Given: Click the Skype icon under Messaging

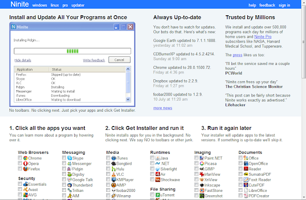Looking at the screenshot, I should tap(70, 158).
